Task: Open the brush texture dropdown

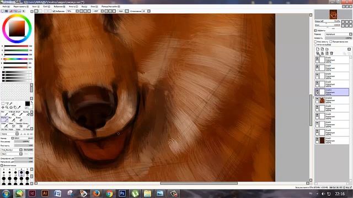Action: coord(21,154)
